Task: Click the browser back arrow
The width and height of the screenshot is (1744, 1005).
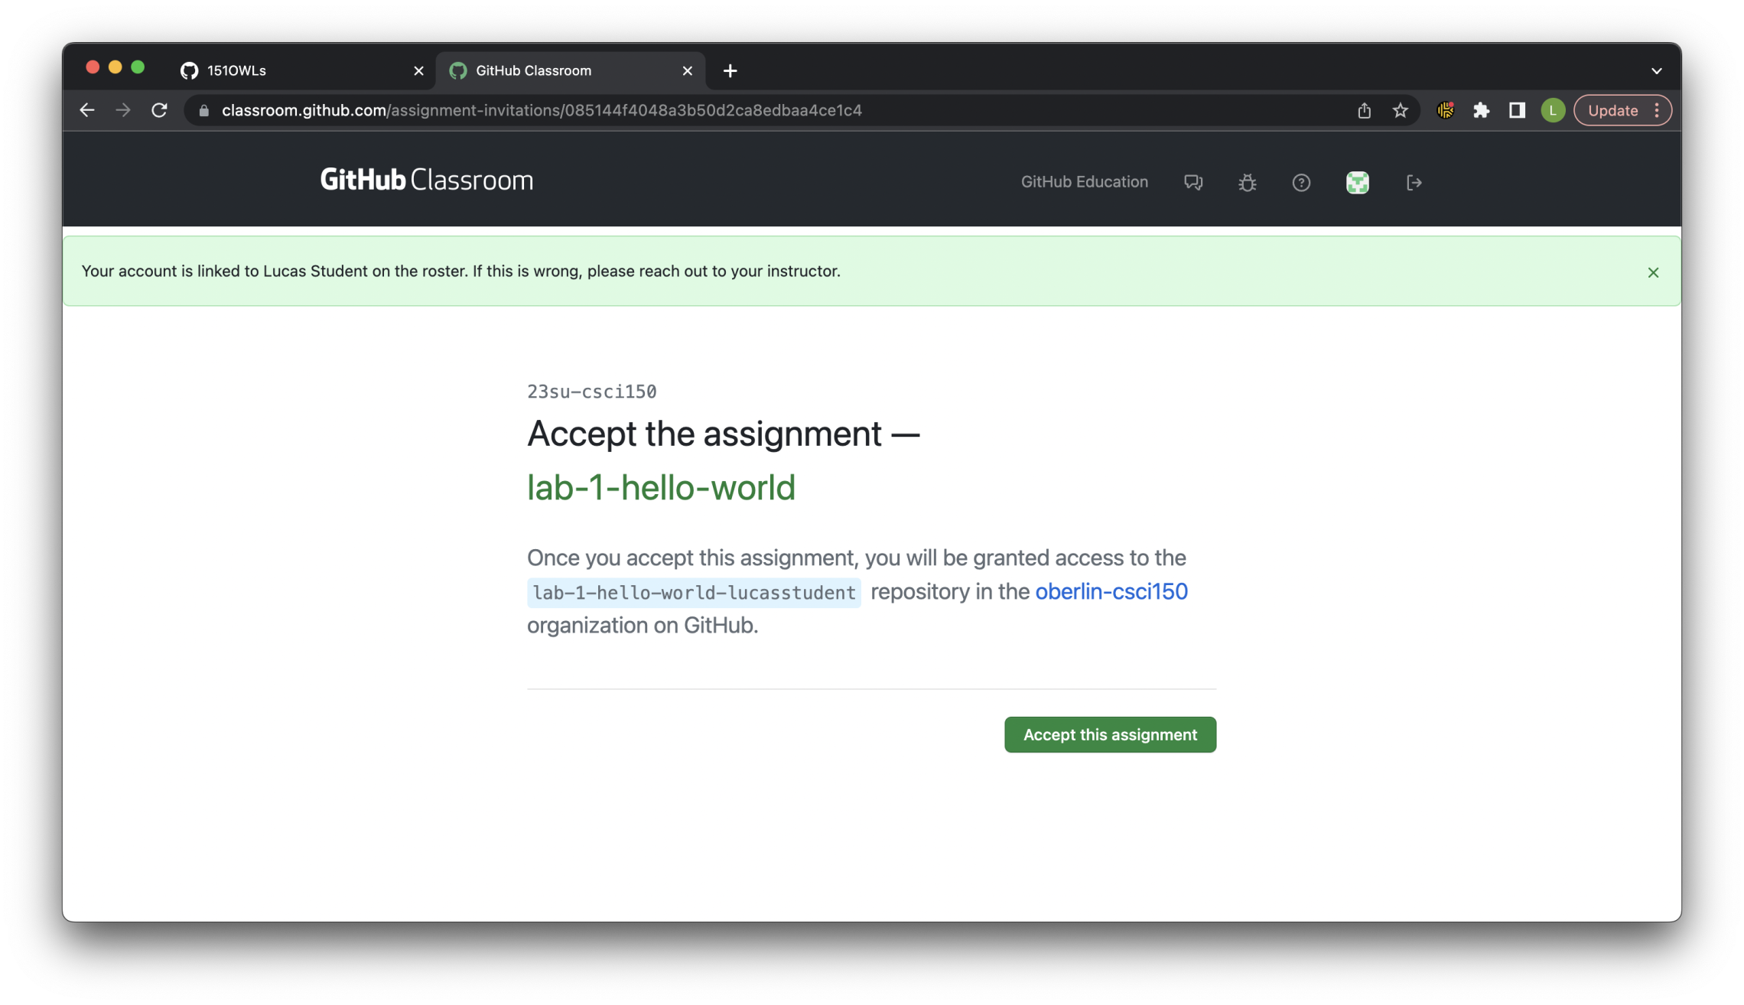Action: [86, 110]
